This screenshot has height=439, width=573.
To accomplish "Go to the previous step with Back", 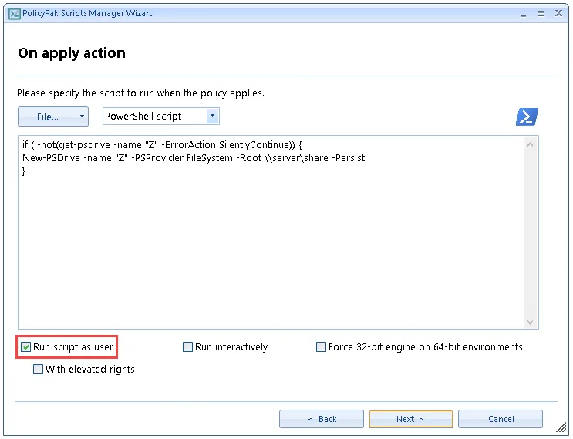I will tap(322, 419).
